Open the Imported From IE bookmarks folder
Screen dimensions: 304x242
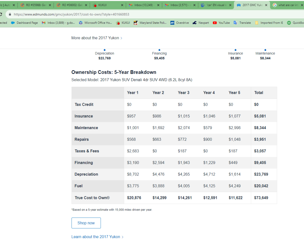(x=269, y=23)
